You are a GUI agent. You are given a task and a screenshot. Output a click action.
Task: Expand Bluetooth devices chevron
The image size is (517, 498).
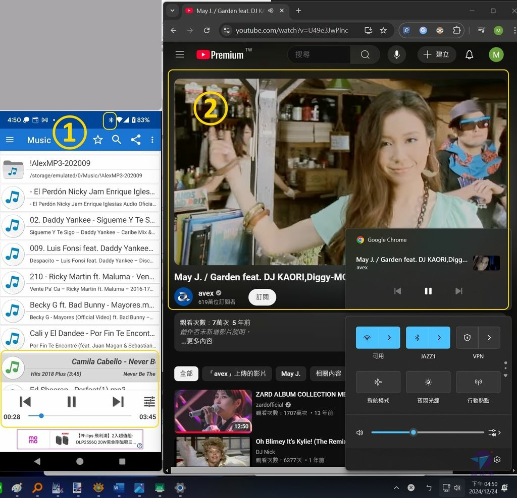pos(439,337)
